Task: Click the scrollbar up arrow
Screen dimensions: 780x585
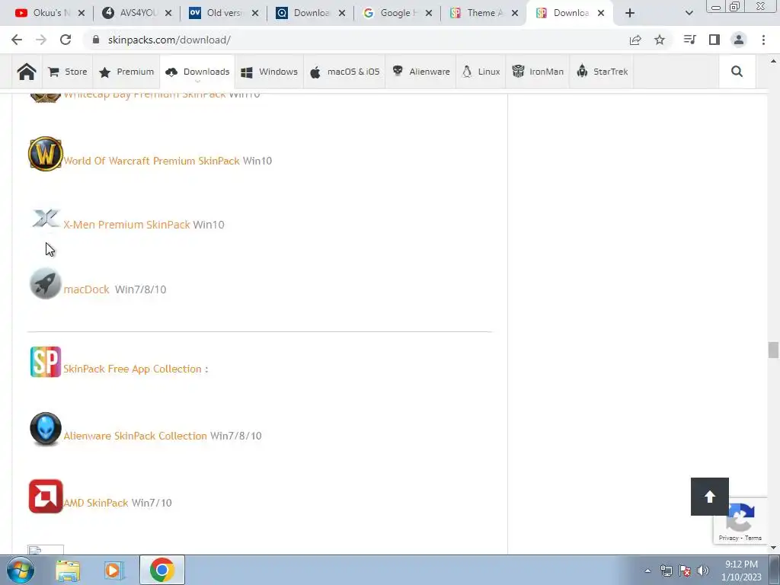Action: click(x=772, y=61)
